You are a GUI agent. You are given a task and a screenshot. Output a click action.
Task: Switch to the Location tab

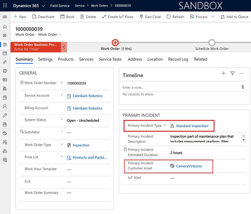[155, 59]
